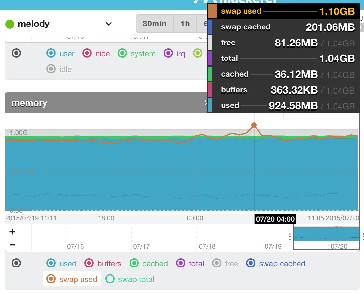The height and width of the screenshot is (293, 364).
Task: Toggle the total memory series icon
Action: point(181,264)
